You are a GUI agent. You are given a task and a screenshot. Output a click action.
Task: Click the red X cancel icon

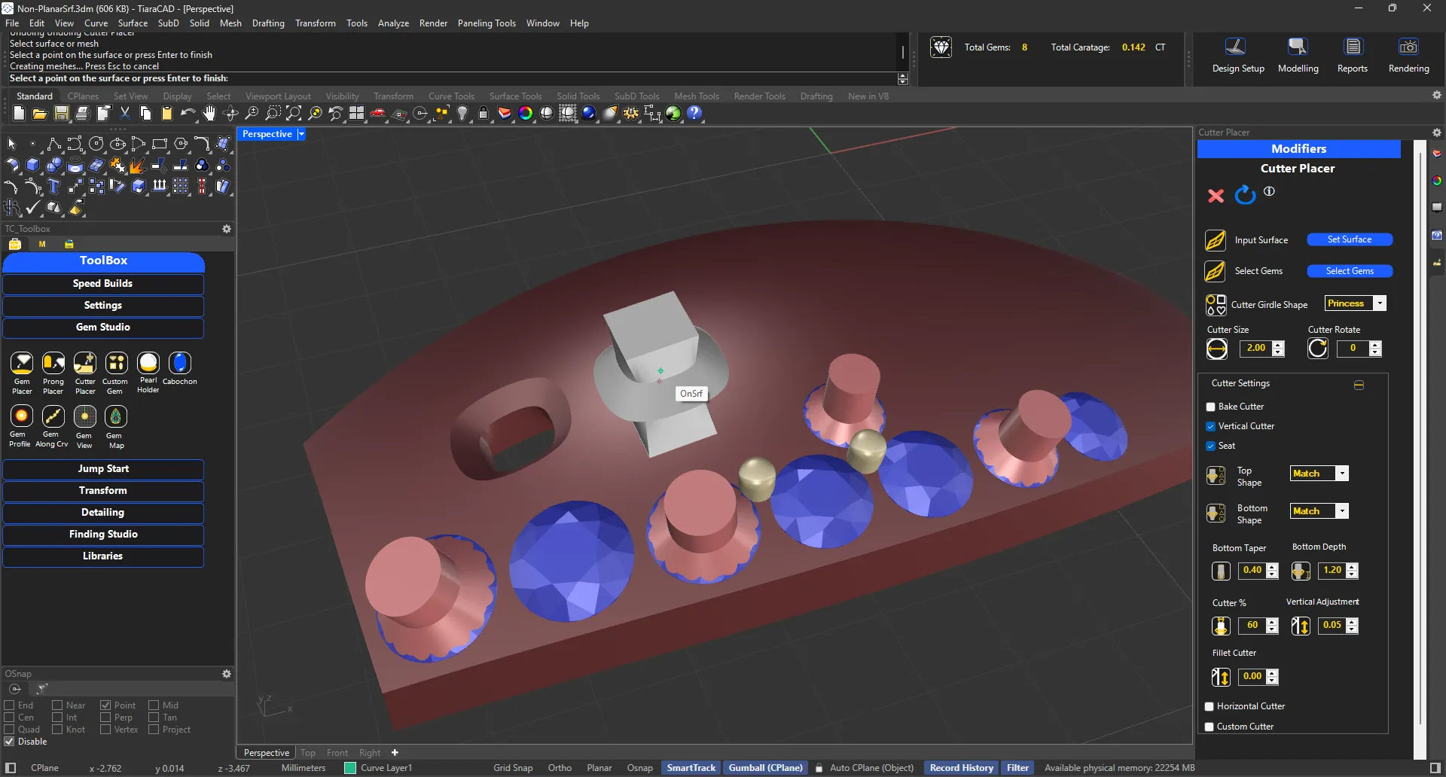click(1216, 196)
